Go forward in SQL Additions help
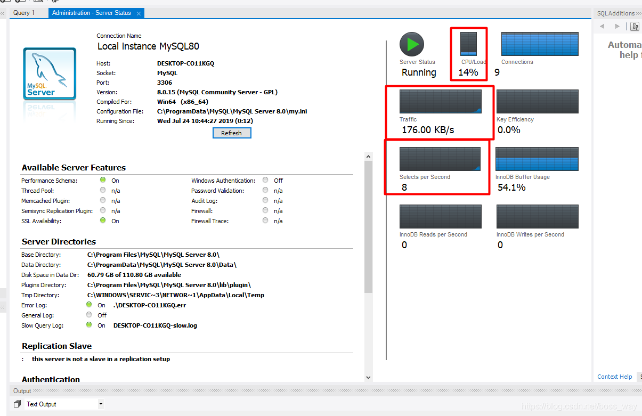642x416 pixels. [x=617, y=27]
